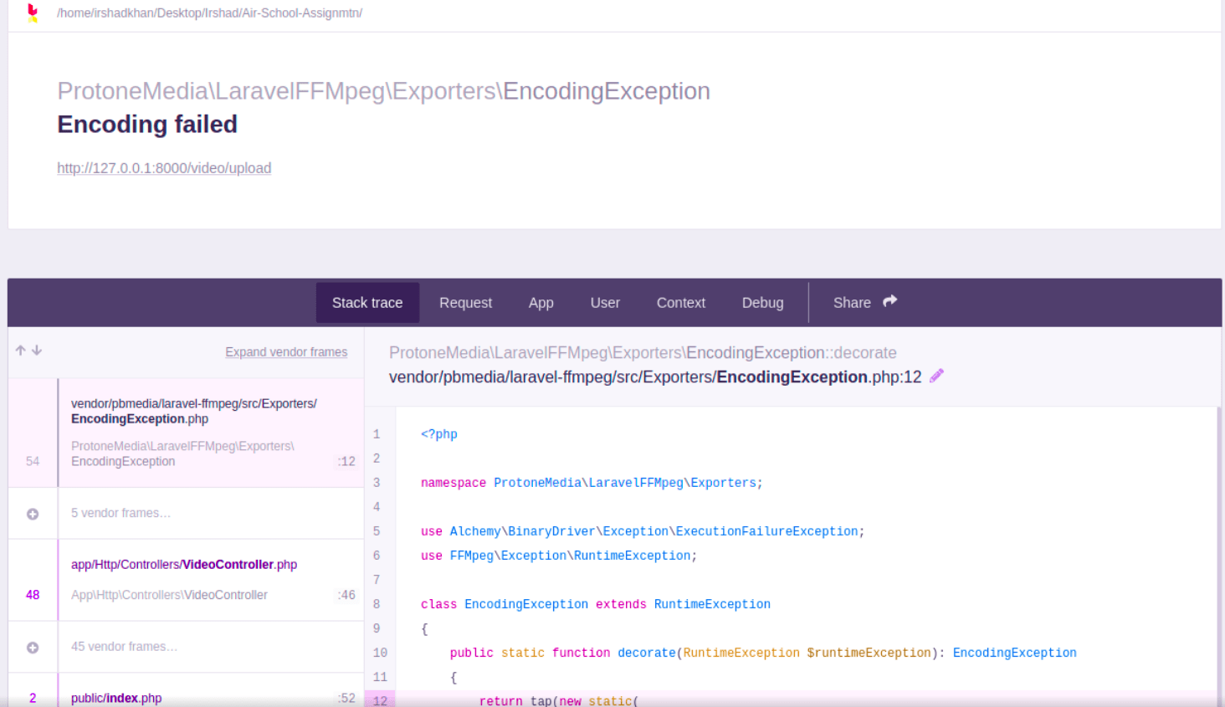
Task: Click the public static function decorate line
Action: (x=763, y=653)
